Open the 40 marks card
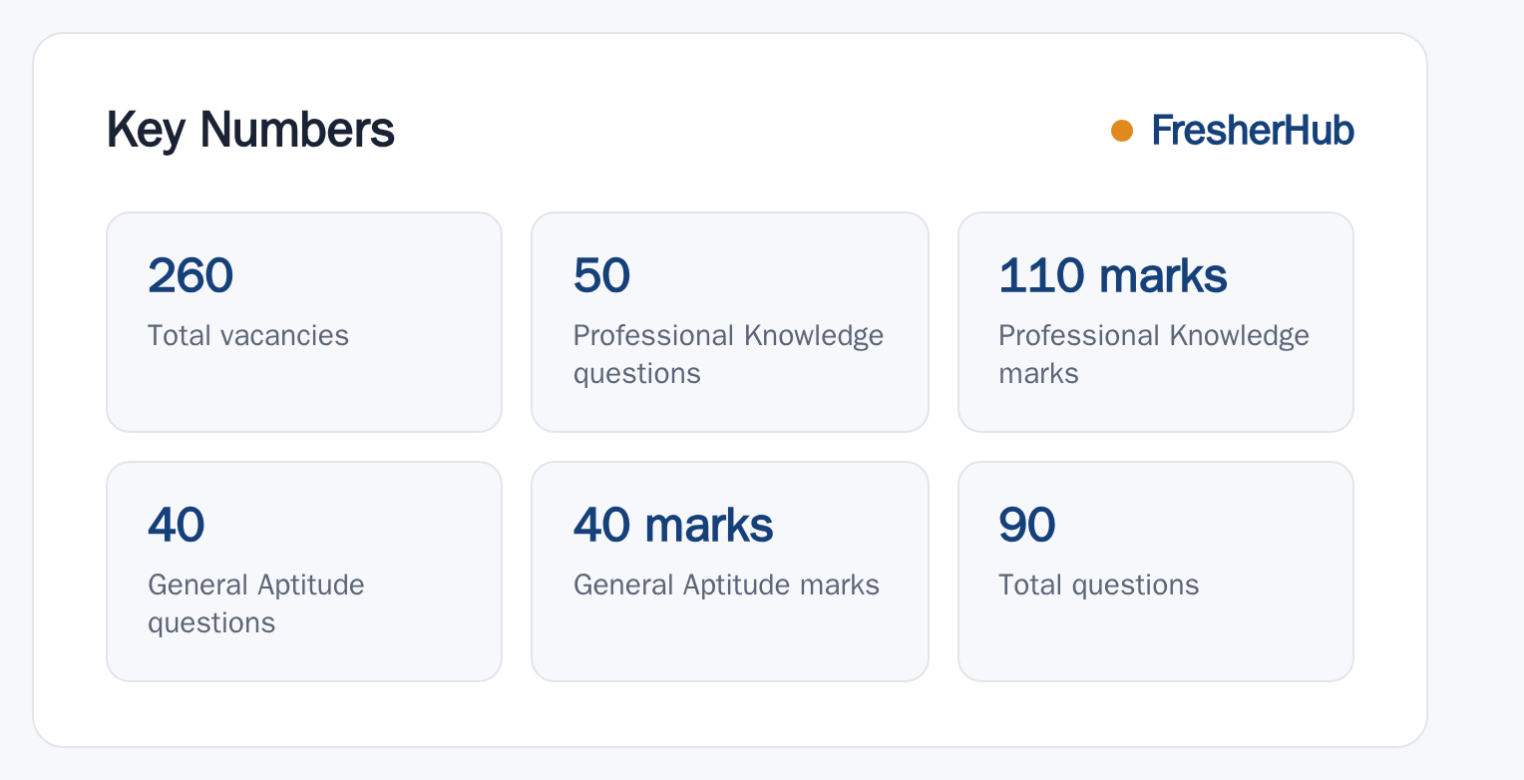Viewport: 1524px width, 780px height. [730, 572]
